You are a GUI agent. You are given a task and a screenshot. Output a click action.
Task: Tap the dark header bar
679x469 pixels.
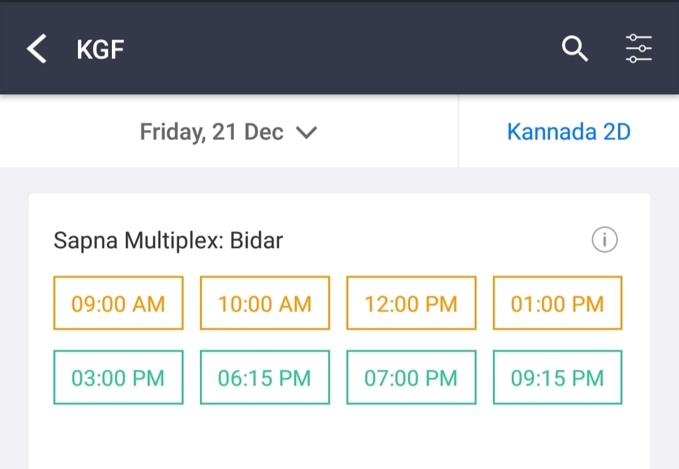[339, 48]
